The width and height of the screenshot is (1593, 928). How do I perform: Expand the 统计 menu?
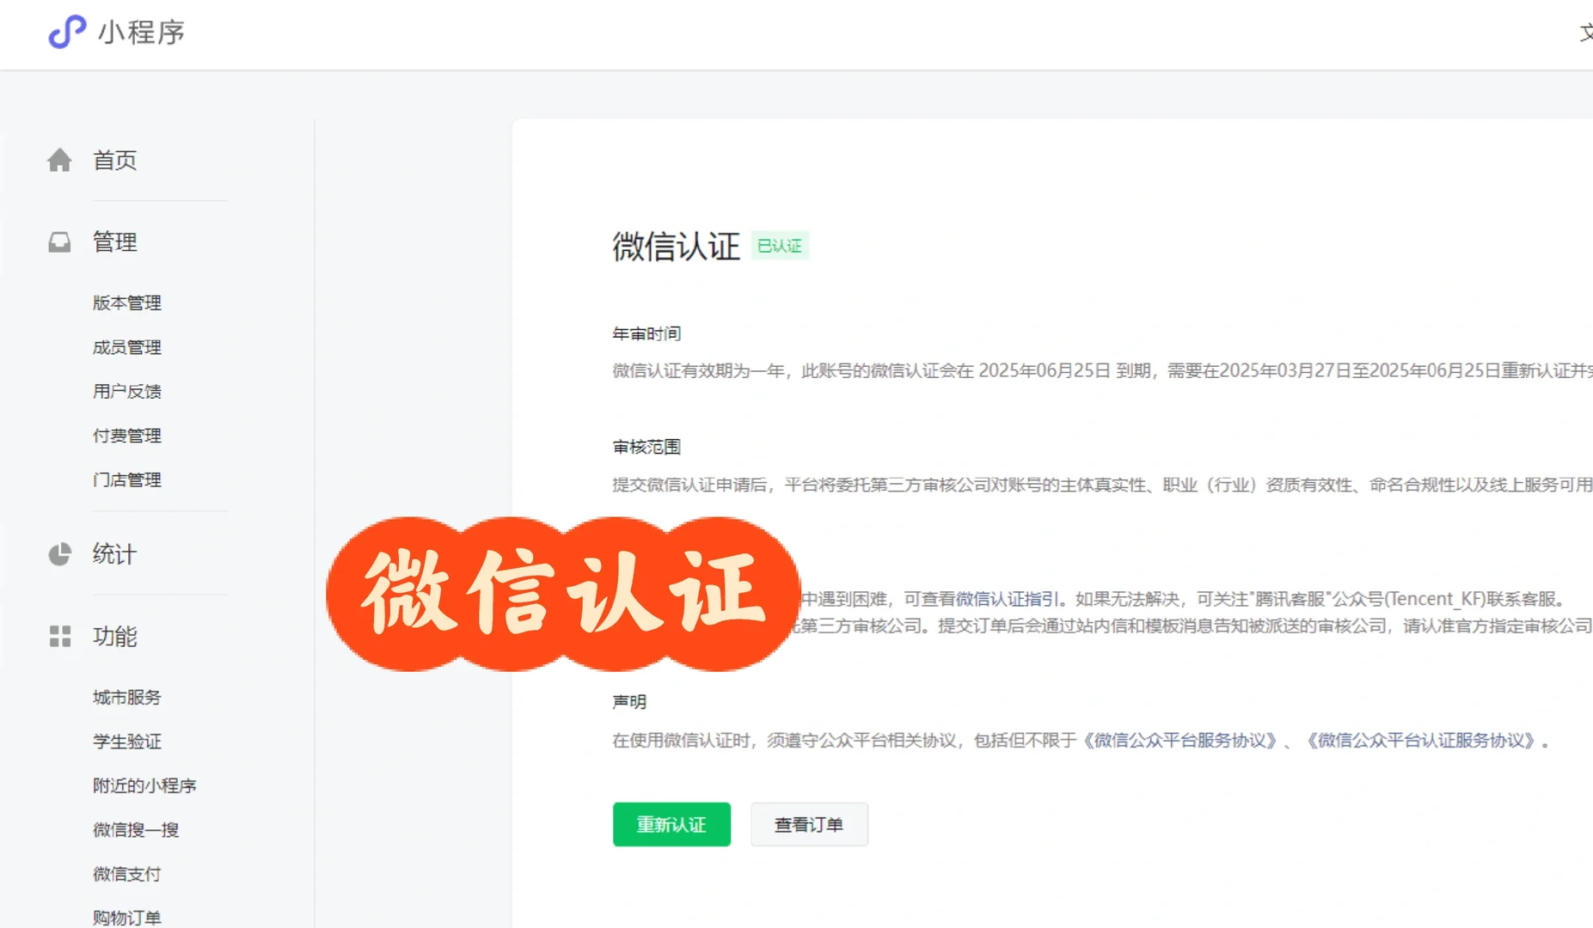(x=114, y=554)
